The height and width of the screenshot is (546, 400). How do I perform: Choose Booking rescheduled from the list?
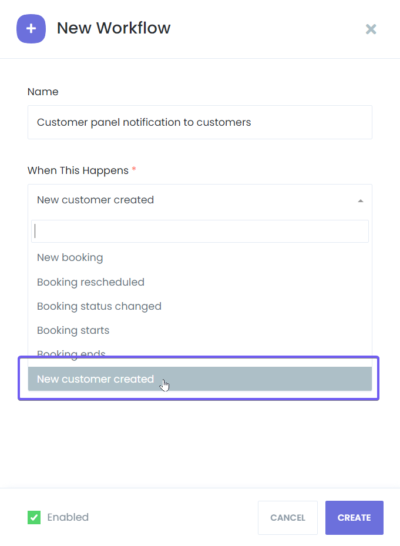(90, 282)
